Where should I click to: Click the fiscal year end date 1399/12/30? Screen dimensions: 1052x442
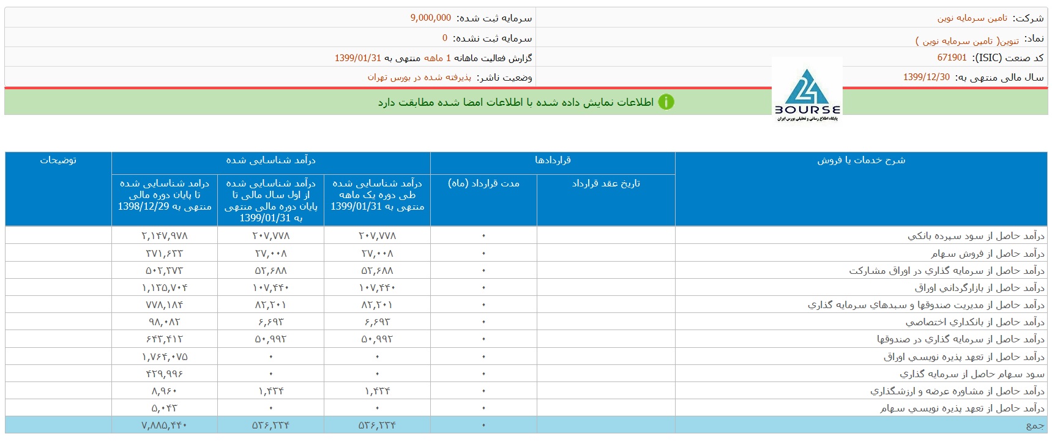[927, 77]
